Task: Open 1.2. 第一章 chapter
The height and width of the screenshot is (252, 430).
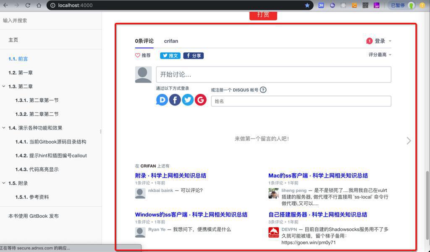Action: pos(21,73)
